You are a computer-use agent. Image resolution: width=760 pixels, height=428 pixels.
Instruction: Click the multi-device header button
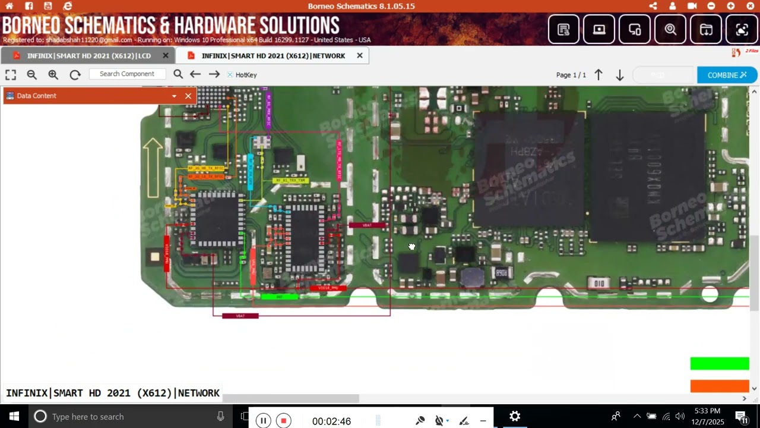635,29
